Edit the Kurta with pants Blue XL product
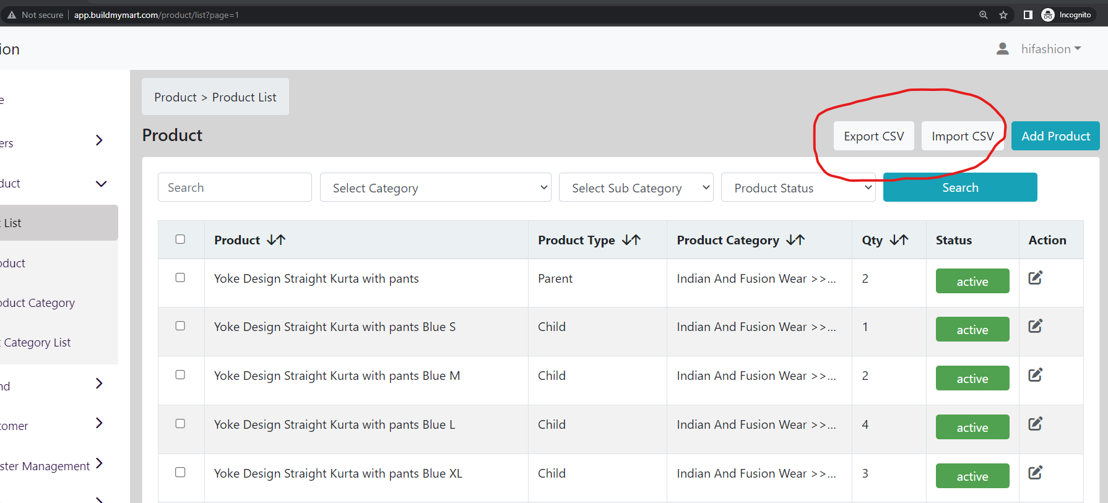The image size is (1108, 503). click(1036, 473)
